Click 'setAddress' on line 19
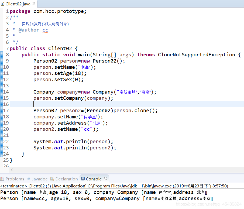Viewport: 244px width, 209px height. point(72,123)
